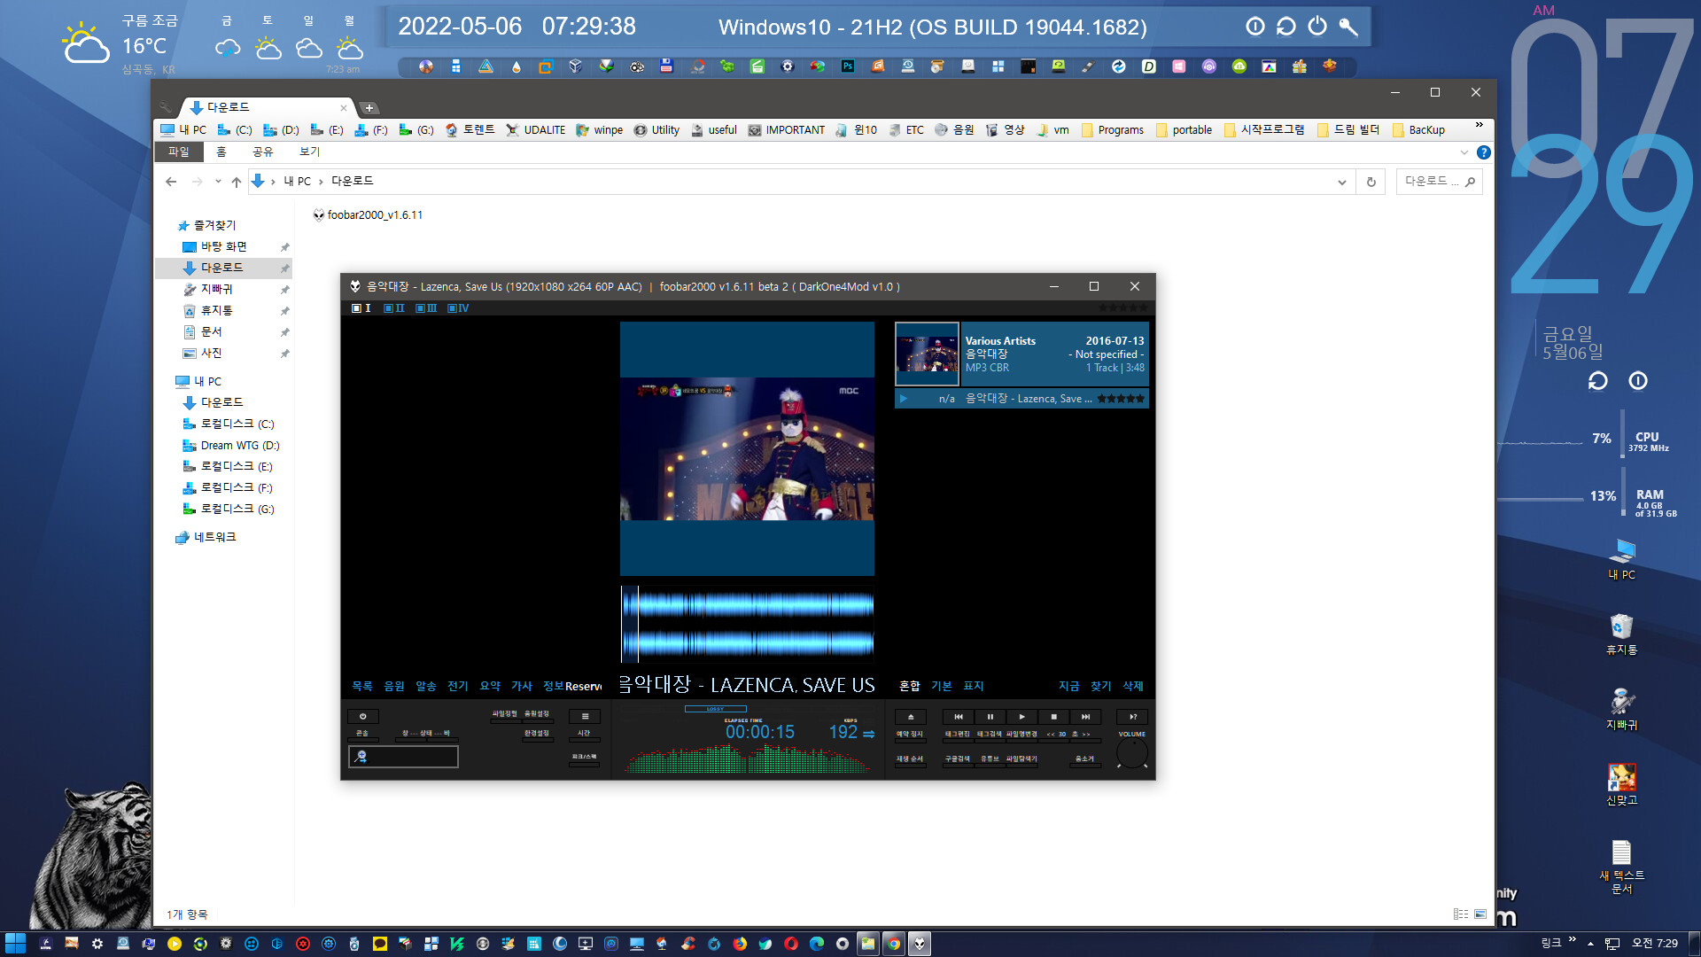Click the 삭제 link in playlist panel
Image resolution: width=1701 pixels, height=957 pixels.
(x=1133, y=686)
